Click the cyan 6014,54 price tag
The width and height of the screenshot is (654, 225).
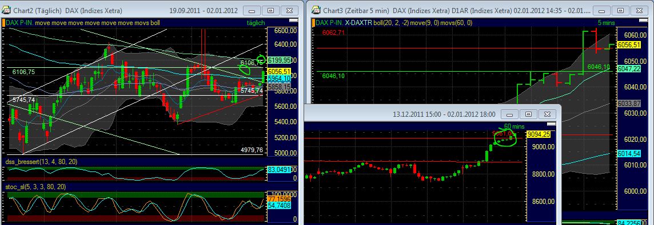point(629,153)
